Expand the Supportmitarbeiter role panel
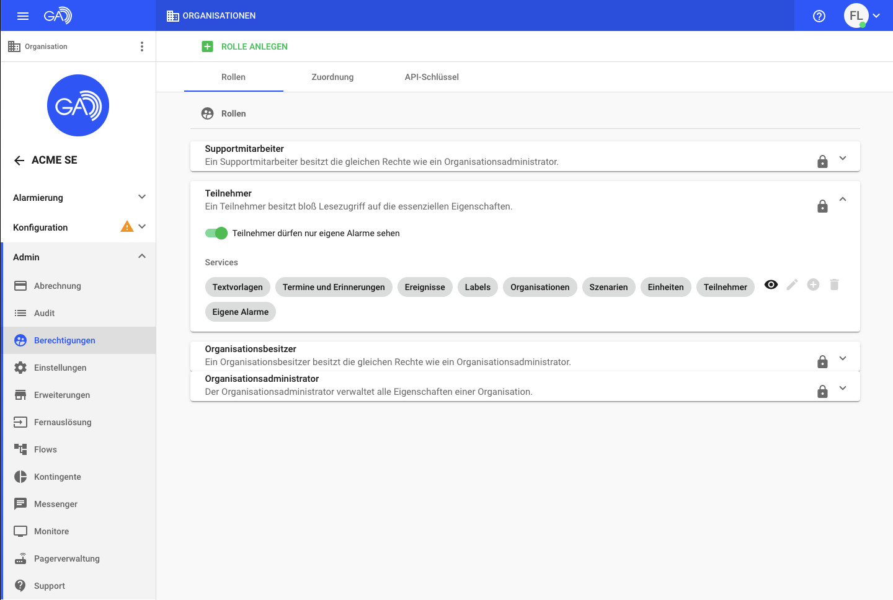The image size is (893, 600). pos(843,158)
